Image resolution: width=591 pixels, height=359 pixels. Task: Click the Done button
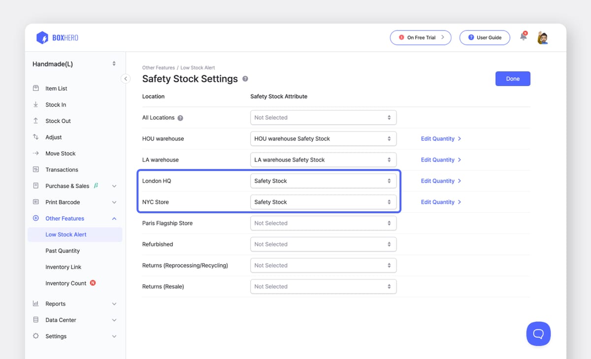[x=513, y=78]
